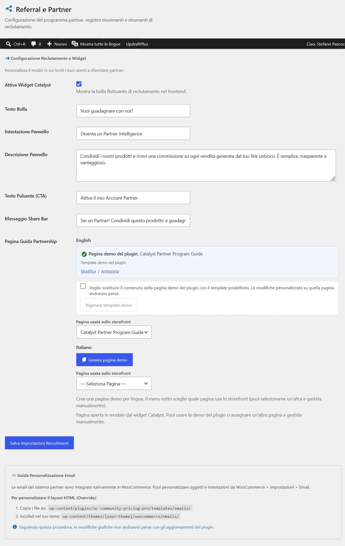345x546 pixels.
Task: Click into the Testo Bolla input field
Action: pos(133,111)
